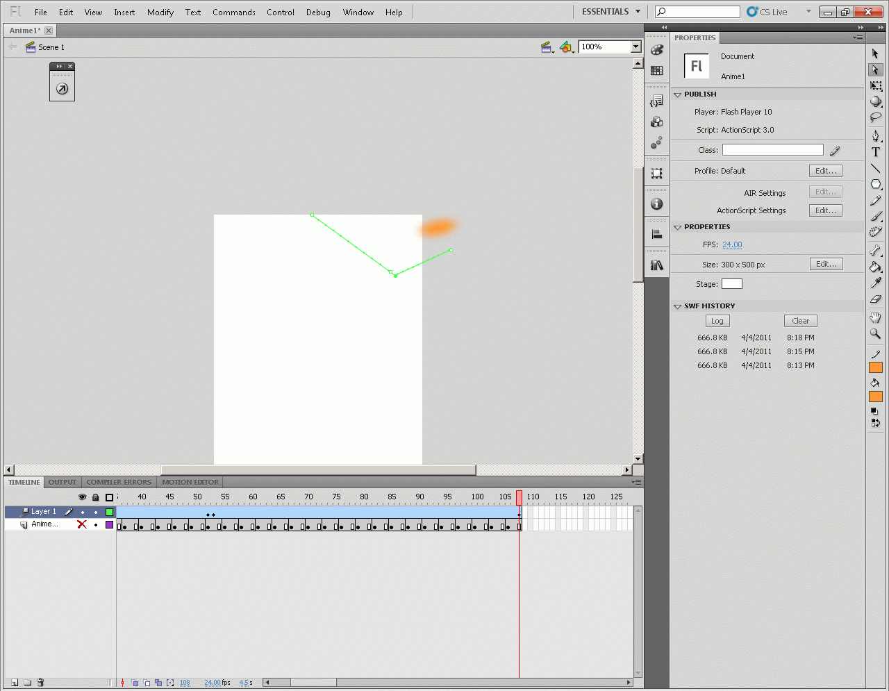Collapse the SWF HISTORY section
The height and width of the screenshot is (691, 889).
pyautogui.click(x=678, y=306)
